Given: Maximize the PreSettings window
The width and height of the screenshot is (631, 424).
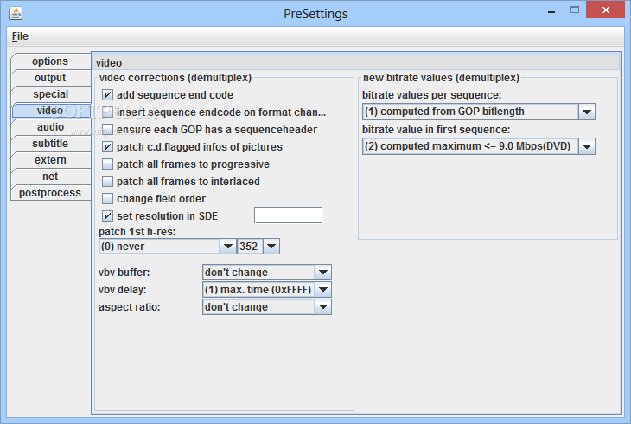Looking at the screenshot, I should coord(575,10).
